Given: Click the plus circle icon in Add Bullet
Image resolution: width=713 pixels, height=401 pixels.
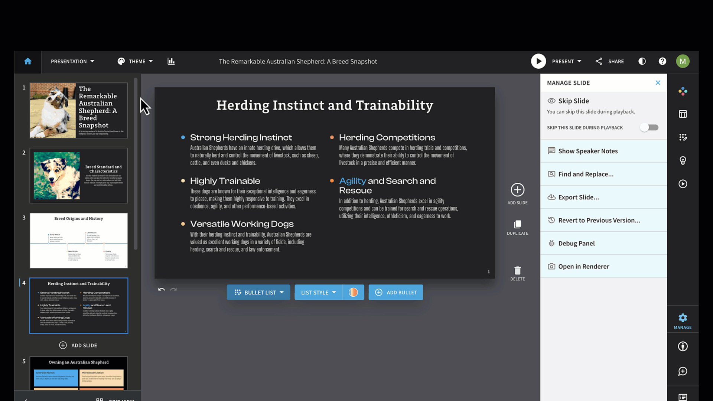Looking at the screenshot, I should [378, 292].
